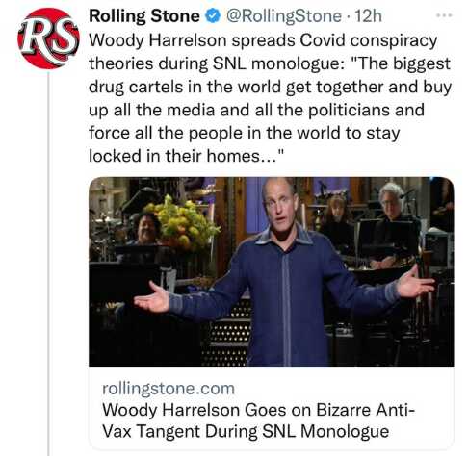
Task: Open the Rolling Stone RS profile avatar
Action: tap(48, 38)
